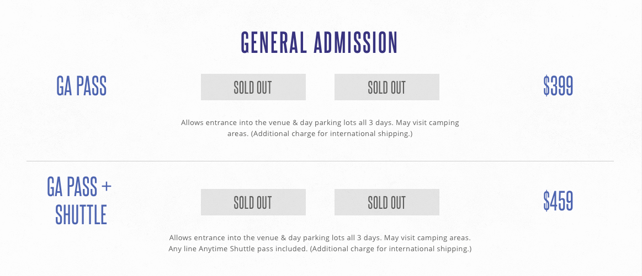The height and width of the screenshot is (276, 642).
Task: Click the divider line between ticket rows
Action: [x=320, y=161]
